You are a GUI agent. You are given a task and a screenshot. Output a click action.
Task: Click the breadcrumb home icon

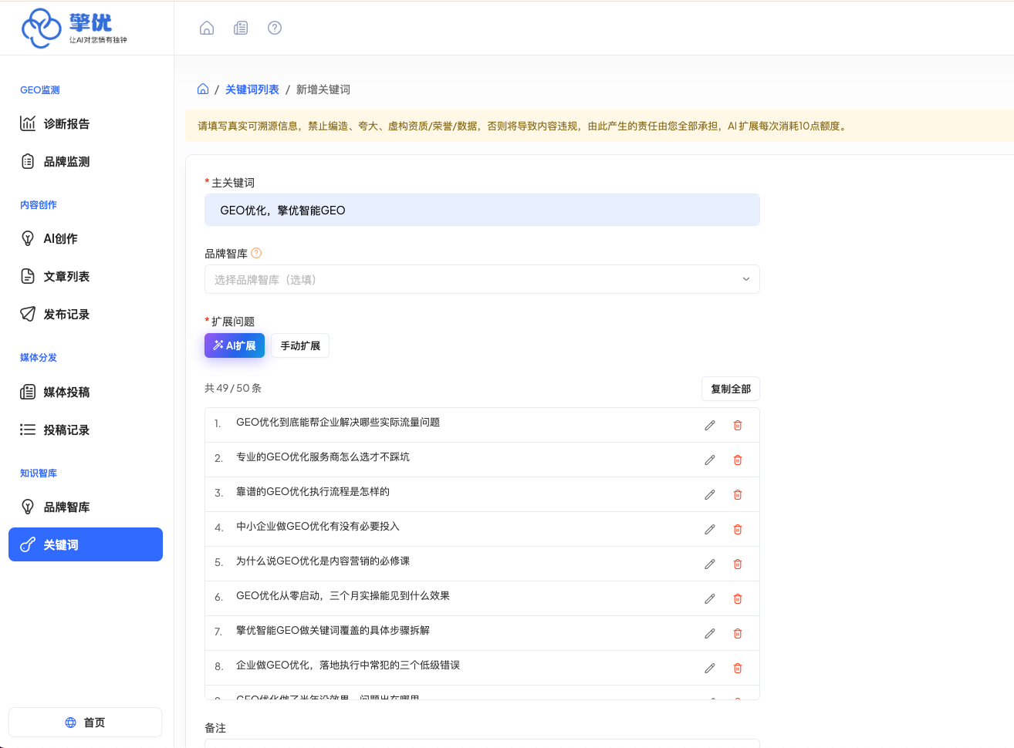coord(203,89)
